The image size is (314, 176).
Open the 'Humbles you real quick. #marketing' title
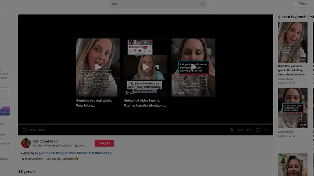tap(94, 103)
